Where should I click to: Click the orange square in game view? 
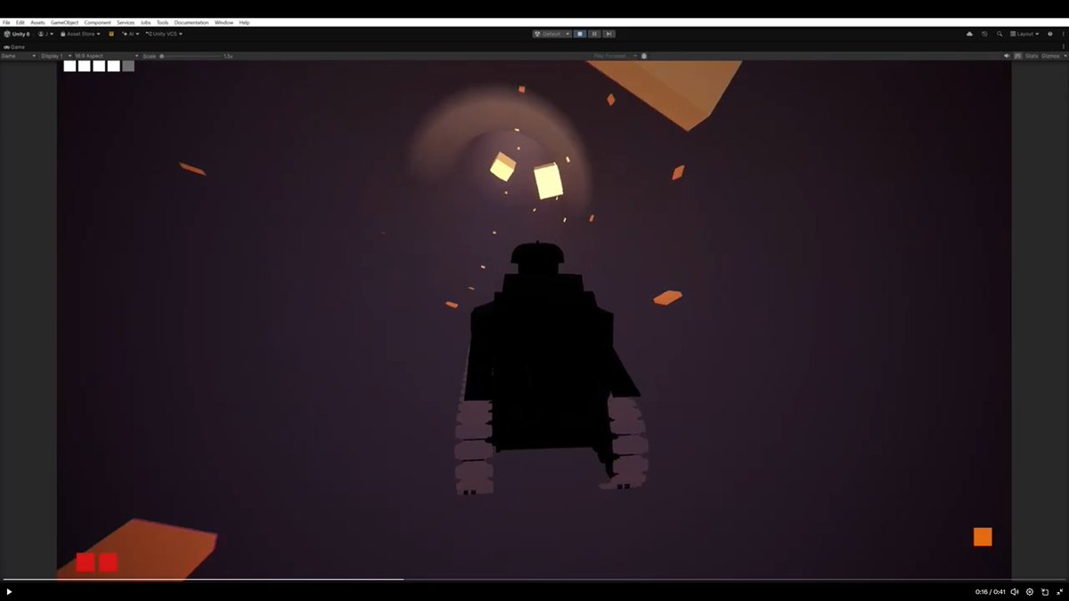[x=983, y=537]
